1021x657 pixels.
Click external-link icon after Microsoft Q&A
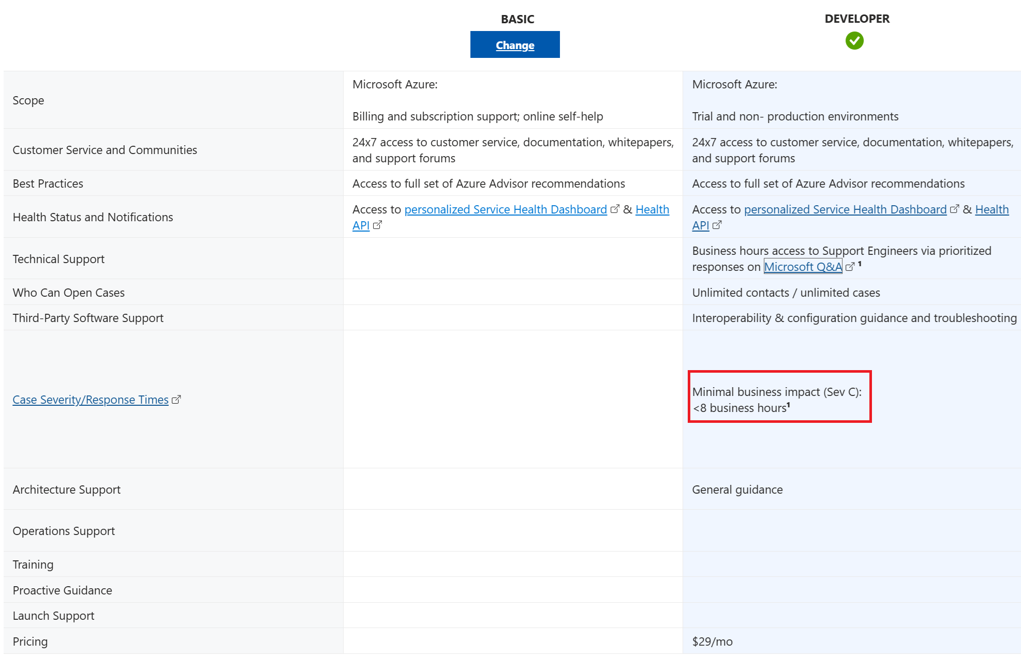850,267
